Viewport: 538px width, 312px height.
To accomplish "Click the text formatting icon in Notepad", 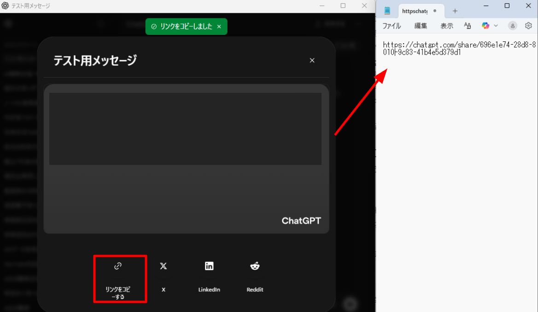I will [468, 26].
